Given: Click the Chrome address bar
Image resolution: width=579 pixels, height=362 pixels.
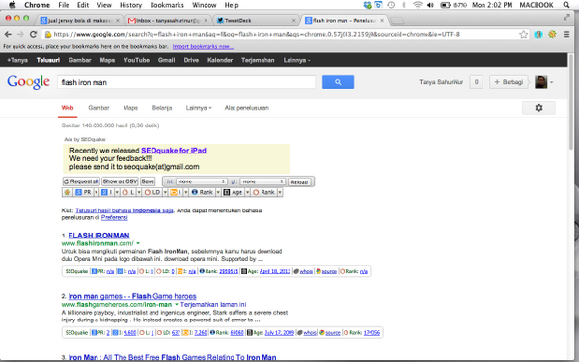Looking at the screenshot, I should pyautogui.click(x=281, y=35).
